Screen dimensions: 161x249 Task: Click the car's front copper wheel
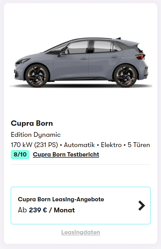coord(37,76)
